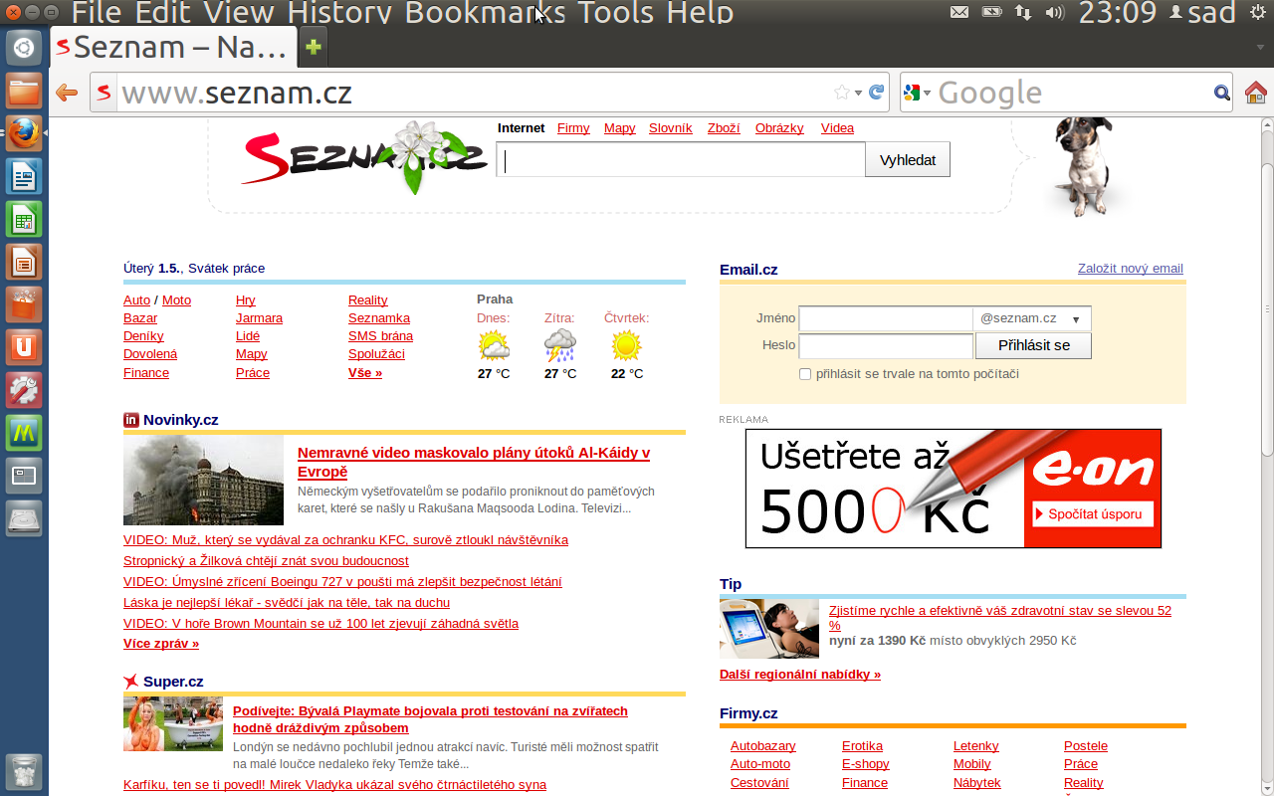Open the list all tabs dropdown

(x=1261, y=47)
